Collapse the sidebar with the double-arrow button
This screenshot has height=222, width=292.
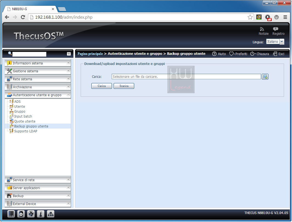point(69,54)
